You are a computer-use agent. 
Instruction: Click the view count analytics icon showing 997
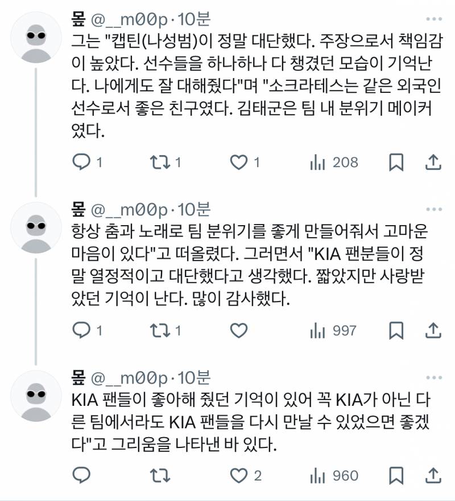coord(316,329)
